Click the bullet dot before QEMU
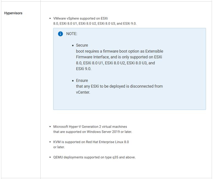The height and width of the screenshot is (179, 219). tap(50, 157)
